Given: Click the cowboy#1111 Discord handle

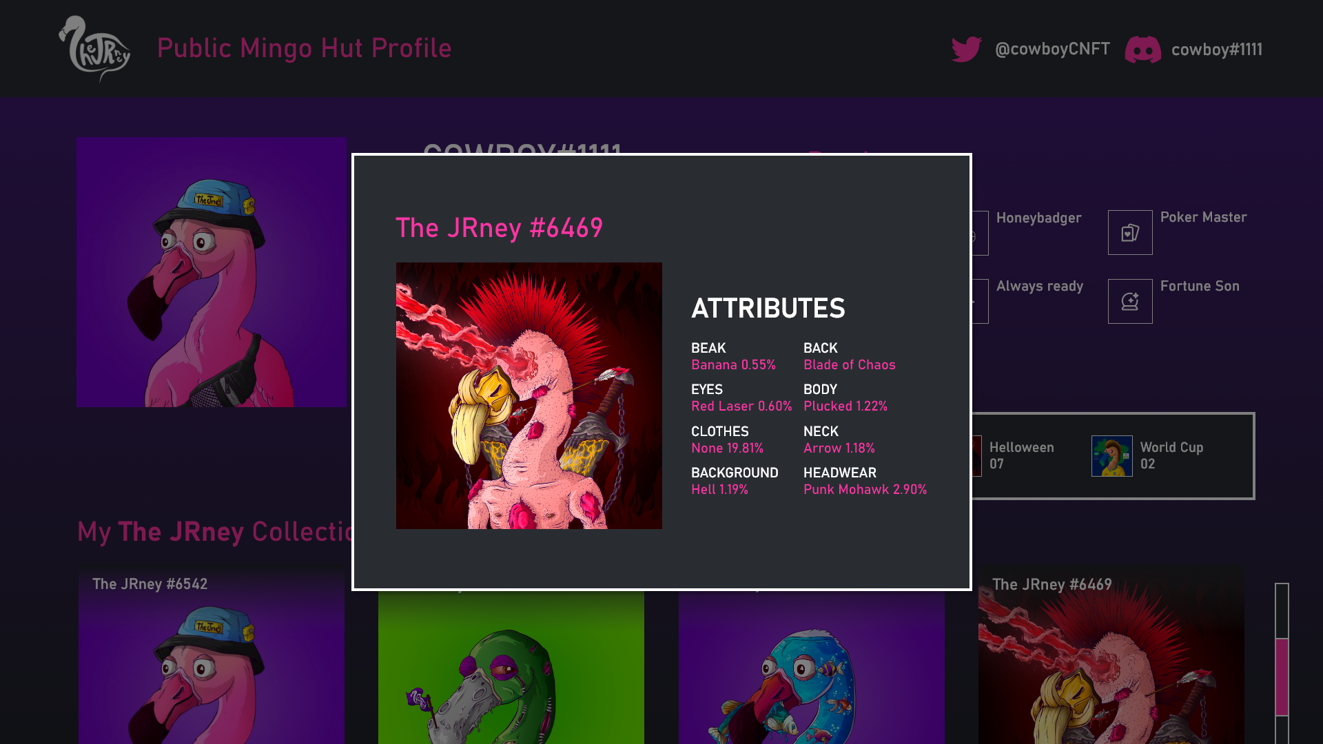Looking at the screenshot, I should point(1217,50).
